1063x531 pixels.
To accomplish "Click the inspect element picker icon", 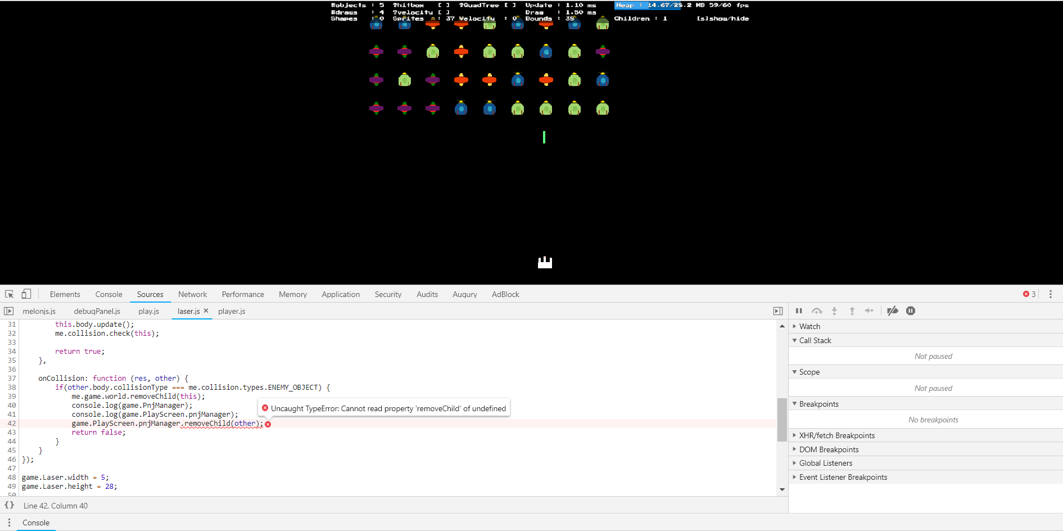I will 9,294.
